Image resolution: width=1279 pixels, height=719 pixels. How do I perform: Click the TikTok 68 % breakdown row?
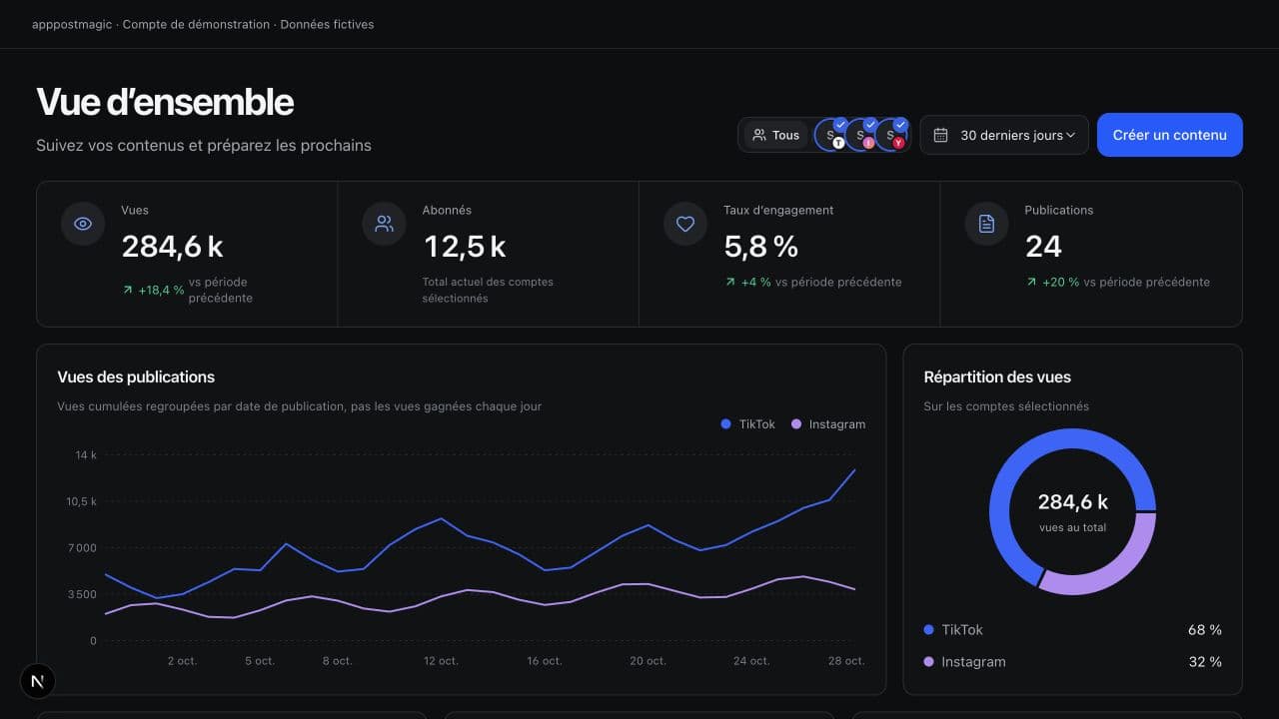tap(1072, 630)
